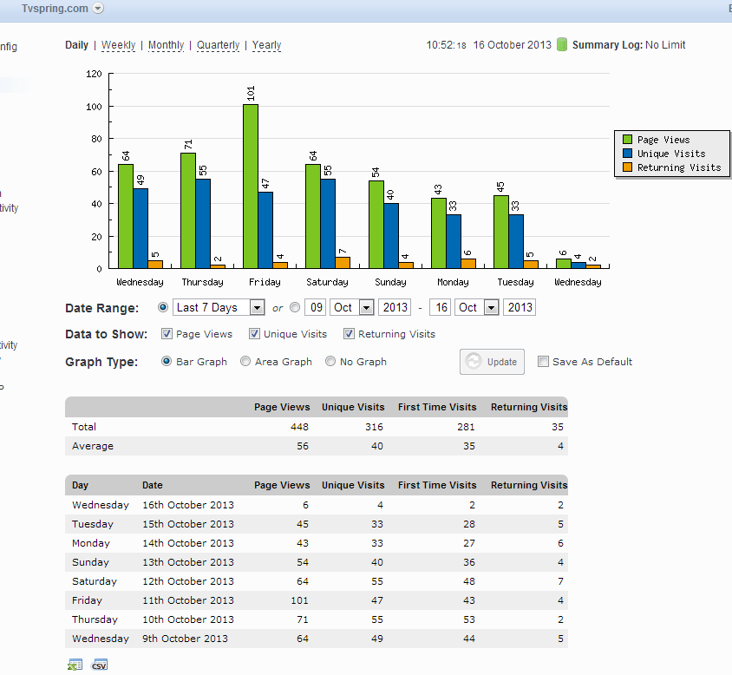The width and height of the screenshot is (732, 675).
Task: Open the end month Oct dropdown
Action: (477, 307)
